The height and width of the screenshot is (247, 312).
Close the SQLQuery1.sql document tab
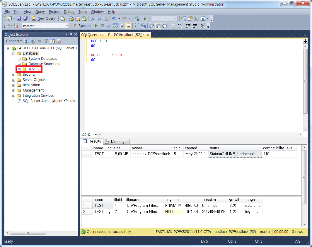pos(148,35)
